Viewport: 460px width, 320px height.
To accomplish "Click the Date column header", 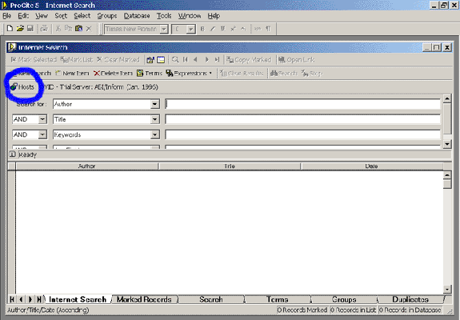I will pos(371,166).
